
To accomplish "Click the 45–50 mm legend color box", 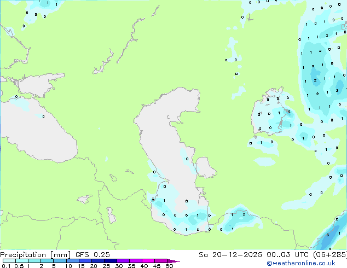I will click(161, 261).
